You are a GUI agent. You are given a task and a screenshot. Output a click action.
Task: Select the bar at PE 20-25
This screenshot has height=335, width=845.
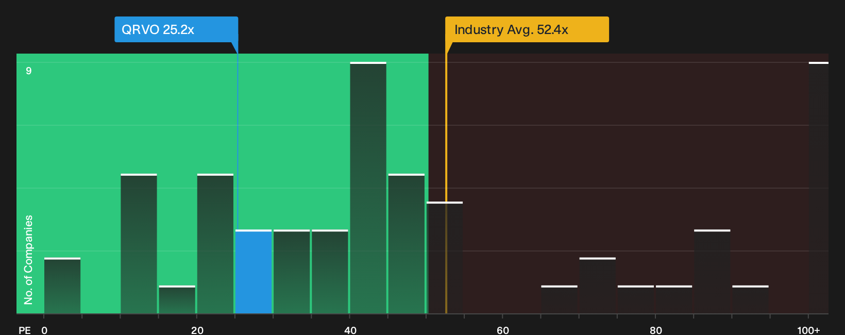215,244
